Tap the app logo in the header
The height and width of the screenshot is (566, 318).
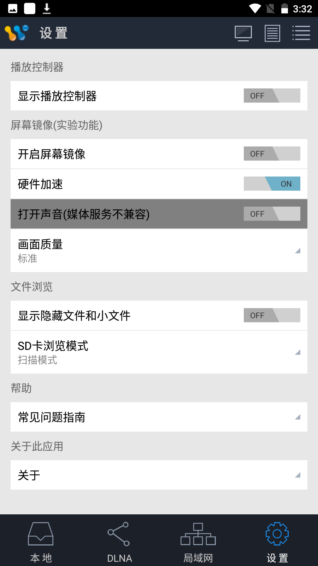[x=17, y=33]
